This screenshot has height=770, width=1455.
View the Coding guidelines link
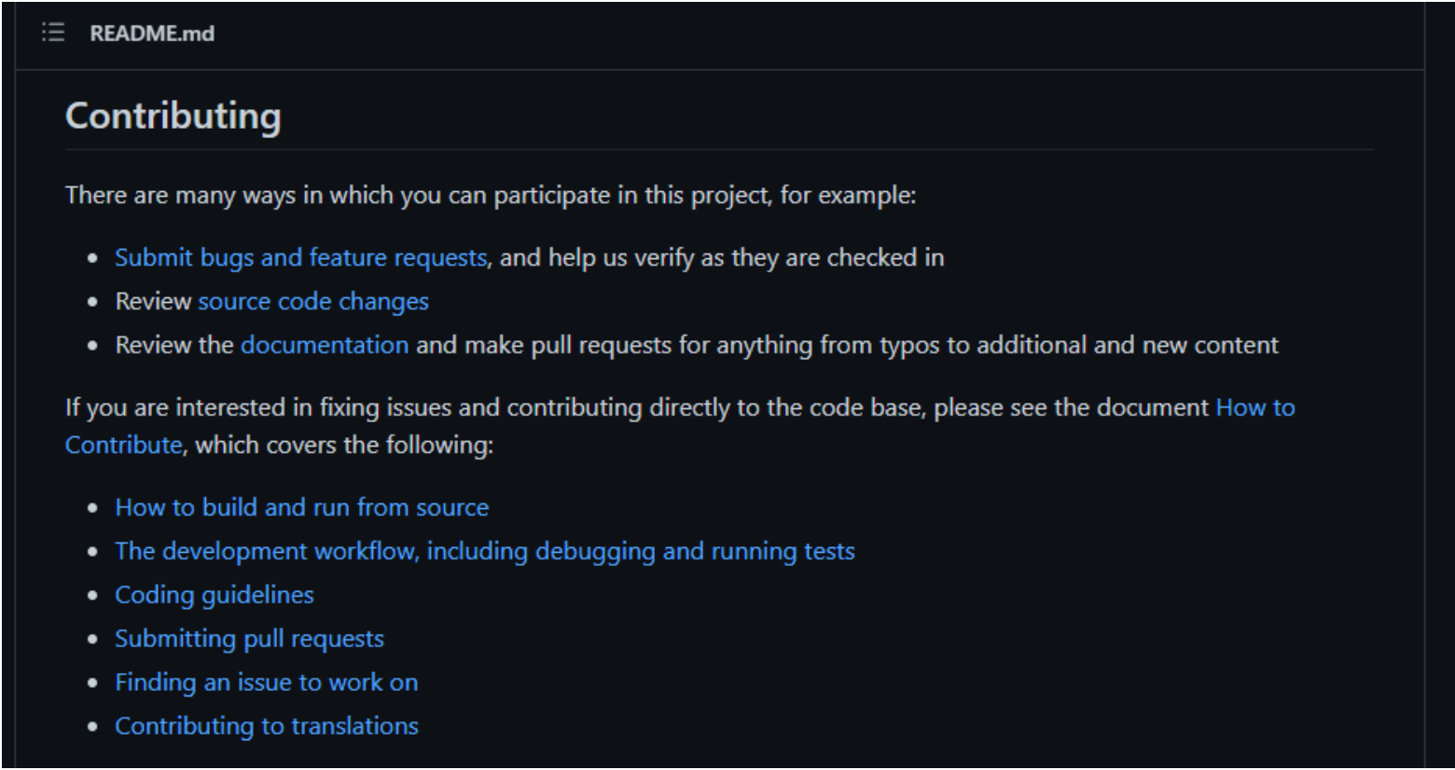coord(215,595)
